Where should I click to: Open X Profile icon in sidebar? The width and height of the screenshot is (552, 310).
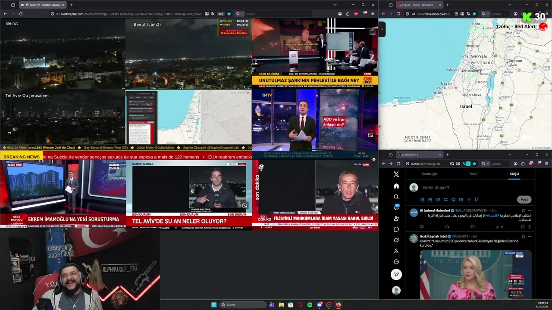(x=396, y=251)
